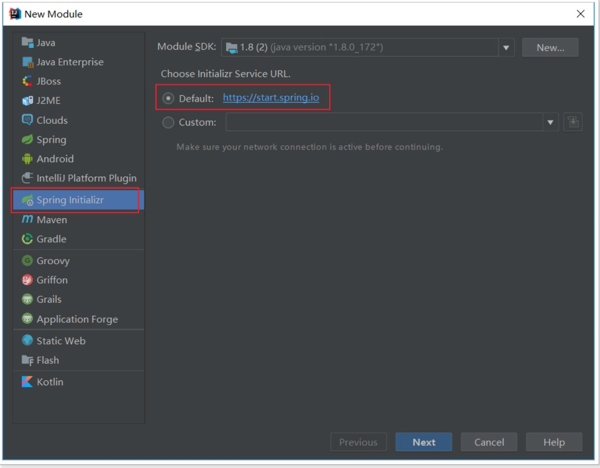Click the Gradle icon
This screenshot has height=468, width=600.
coord(27,239)
